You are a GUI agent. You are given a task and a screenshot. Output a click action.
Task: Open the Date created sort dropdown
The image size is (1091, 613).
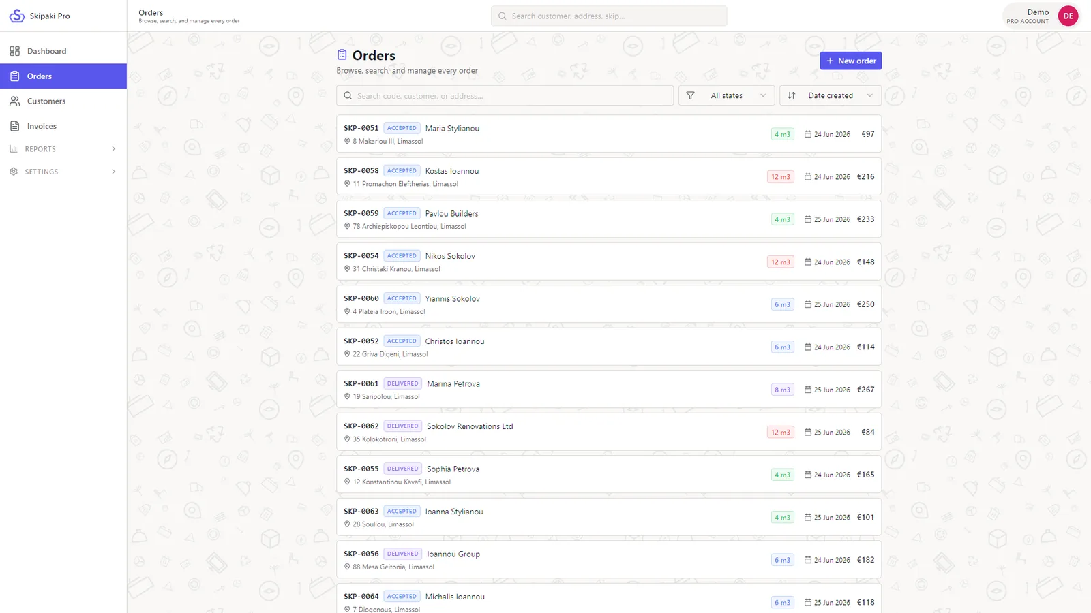[x=830, y=96]
